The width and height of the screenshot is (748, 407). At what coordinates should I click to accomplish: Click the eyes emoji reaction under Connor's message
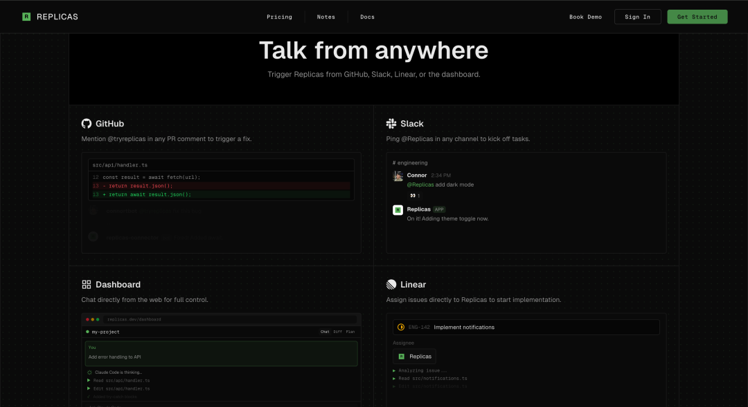415,196
